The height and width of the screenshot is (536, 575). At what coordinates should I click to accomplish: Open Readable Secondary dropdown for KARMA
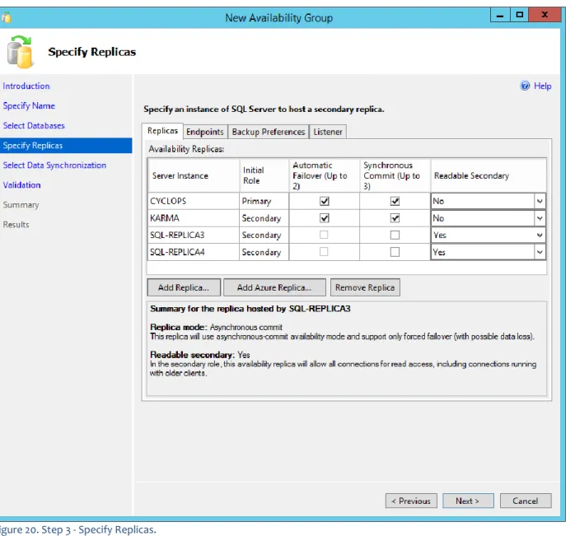(x=540, y=218)
